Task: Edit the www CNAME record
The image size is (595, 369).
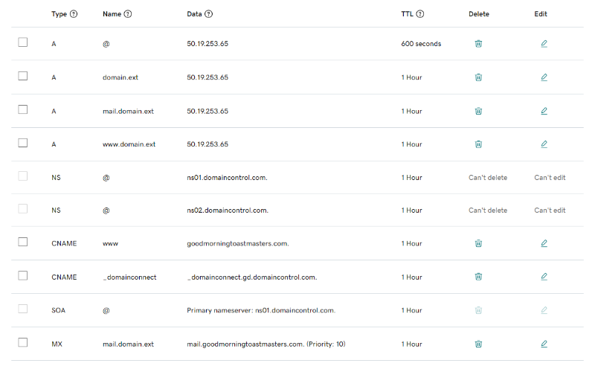Action: (x=544, y=243)
